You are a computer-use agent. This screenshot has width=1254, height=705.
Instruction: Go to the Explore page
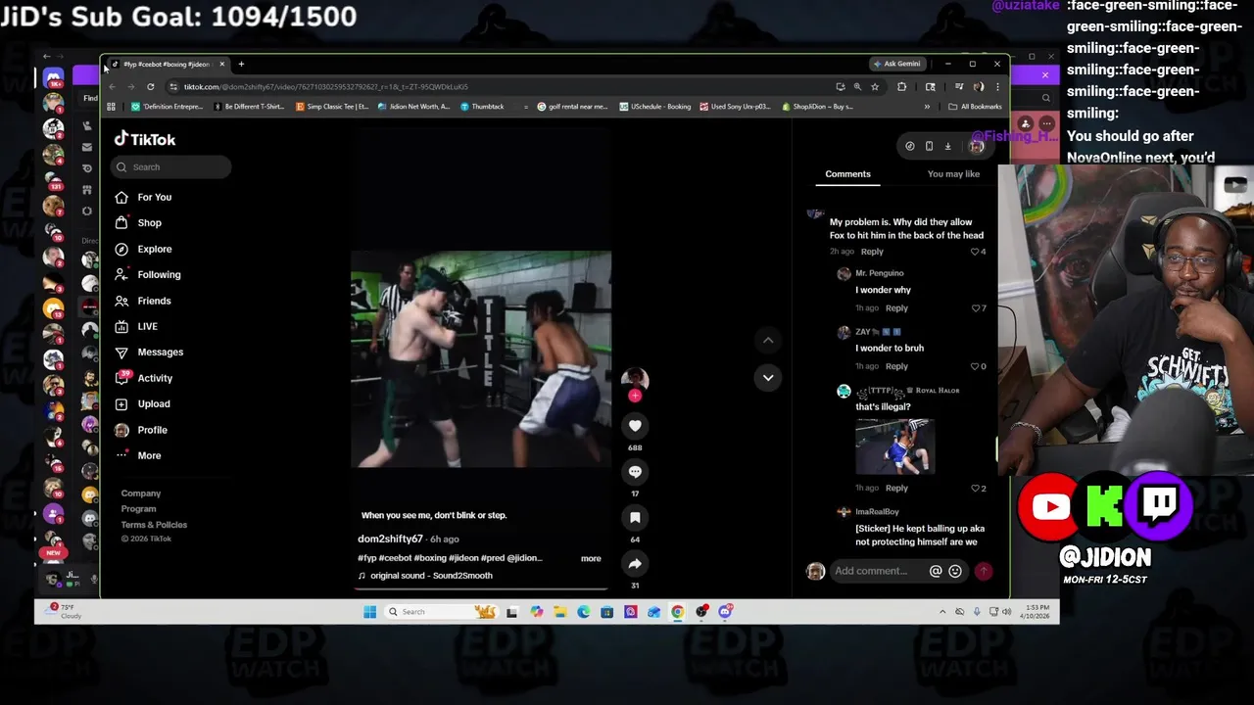pos(144,249)
